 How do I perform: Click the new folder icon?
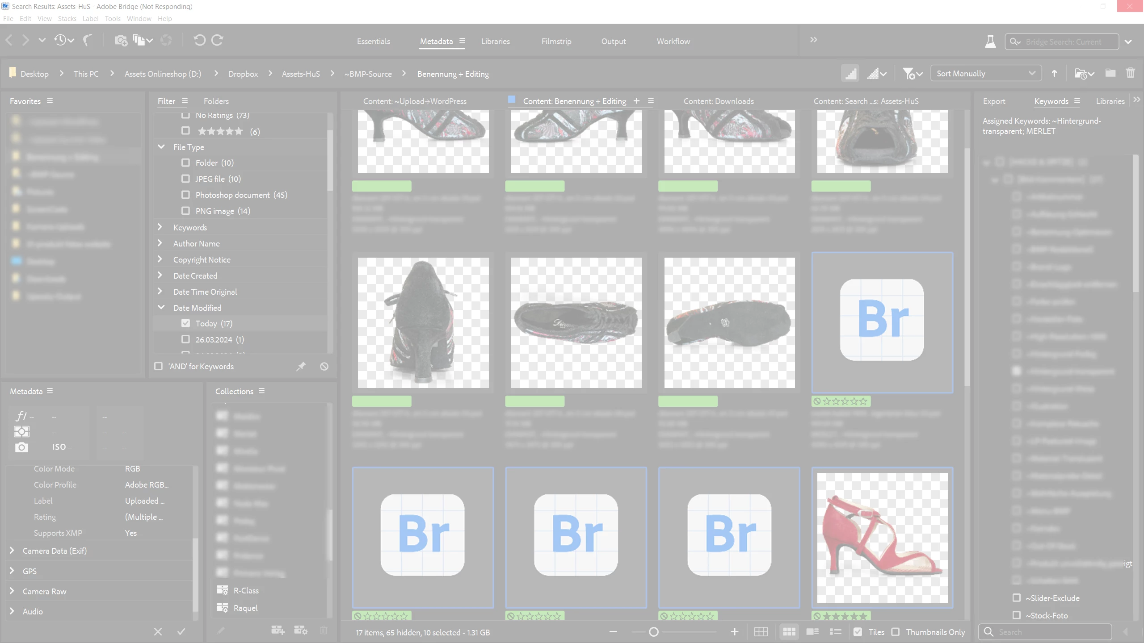point(1110,73)
